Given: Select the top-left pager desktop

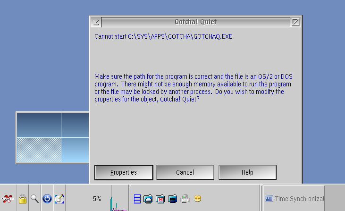Looking at the screenshot, I should point(39,125).
